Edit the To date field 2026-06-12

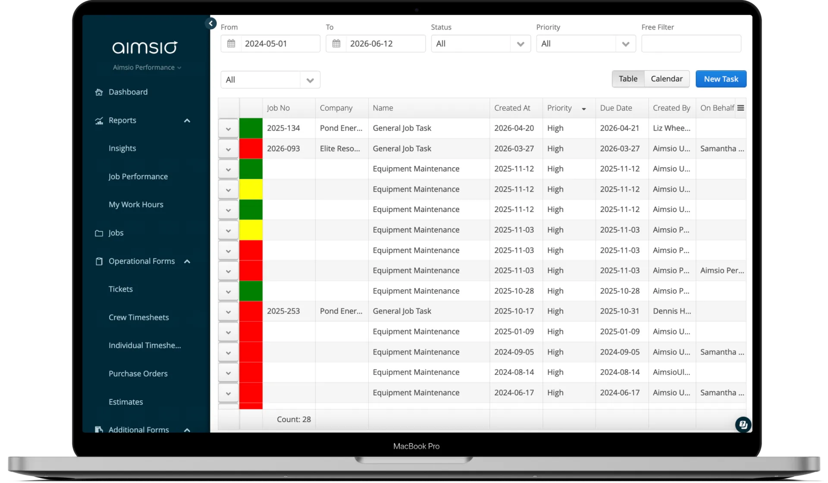tap(386, 44)
